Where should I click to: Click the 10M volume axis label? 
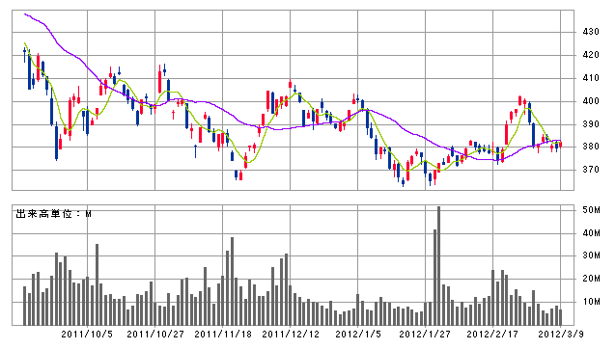[591, 302]
